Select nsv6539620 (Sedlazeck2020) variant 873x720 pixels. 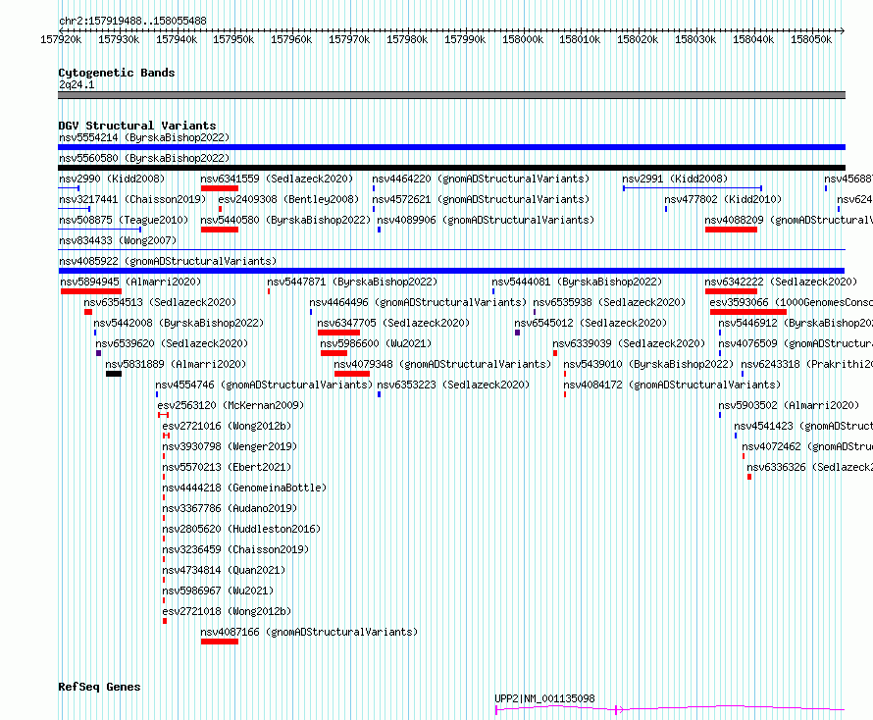(172, 343)
